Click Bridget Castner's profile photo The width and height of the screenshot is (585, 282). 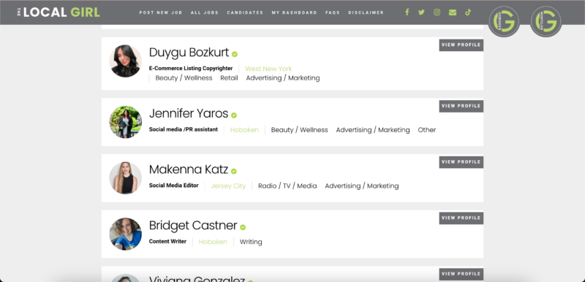click(x=125, y=234)
